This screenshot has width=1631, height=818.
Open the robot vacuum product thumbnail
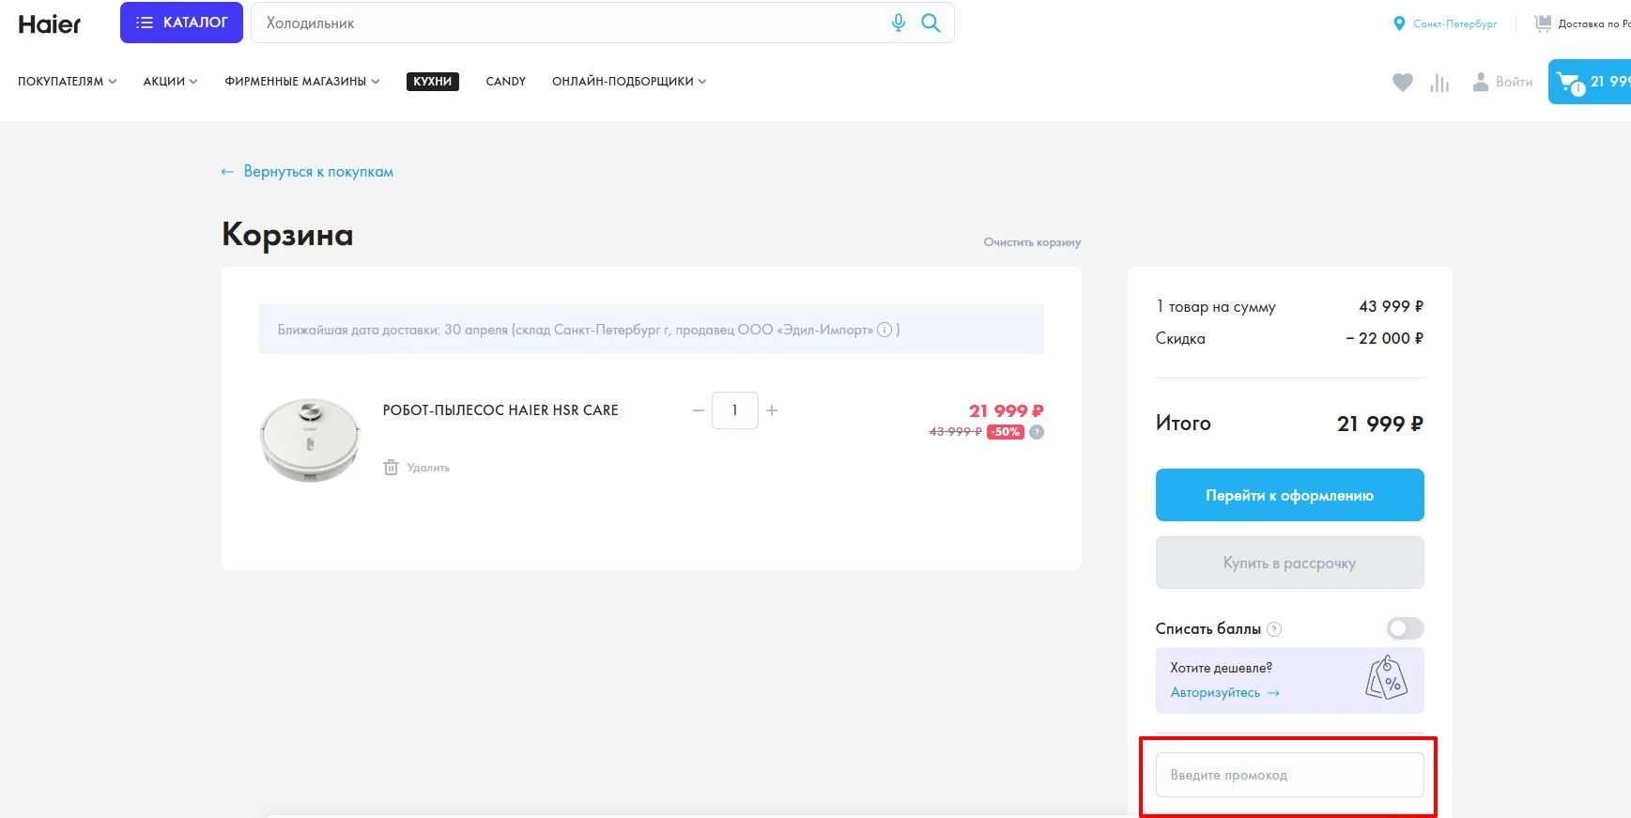pos(310,440)
